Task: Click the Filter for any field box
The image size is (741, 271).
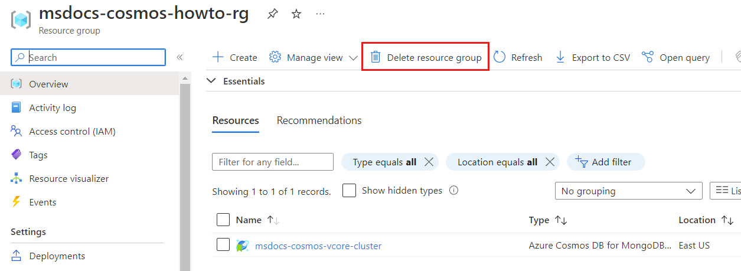Action: (x=272, y=162)
